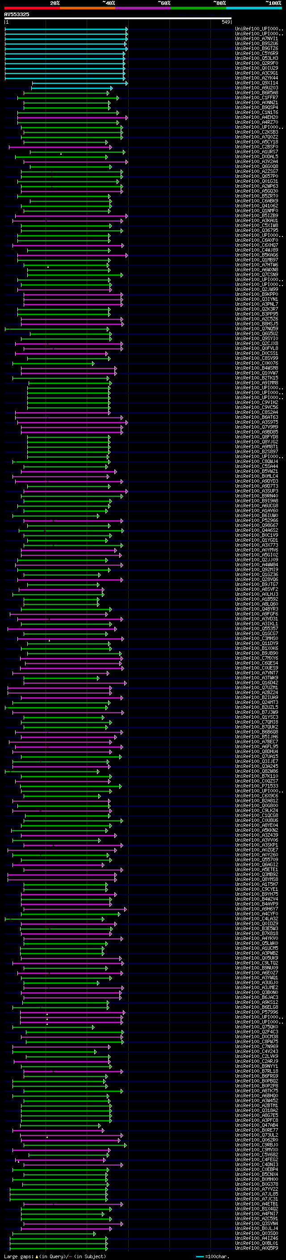Screen dimensions: 286x1260
Task: Select hit label UniRef100_A2YK44
Action: click(x=257, y=78)
